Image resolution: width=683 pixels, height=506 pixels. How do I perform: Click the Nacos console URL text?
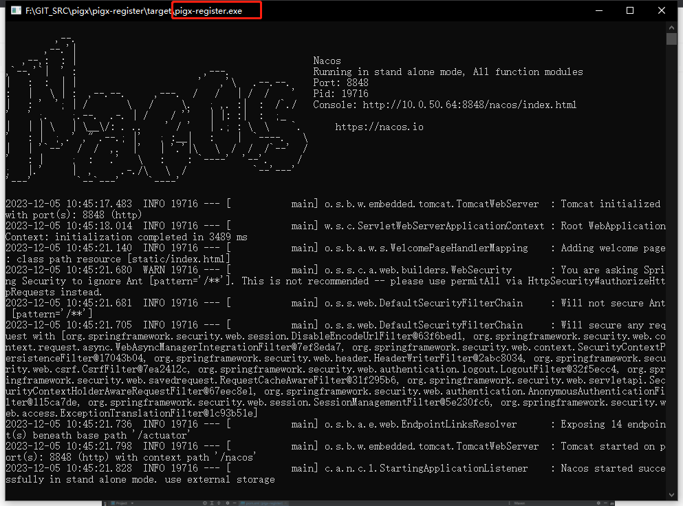tap(469, 105)
